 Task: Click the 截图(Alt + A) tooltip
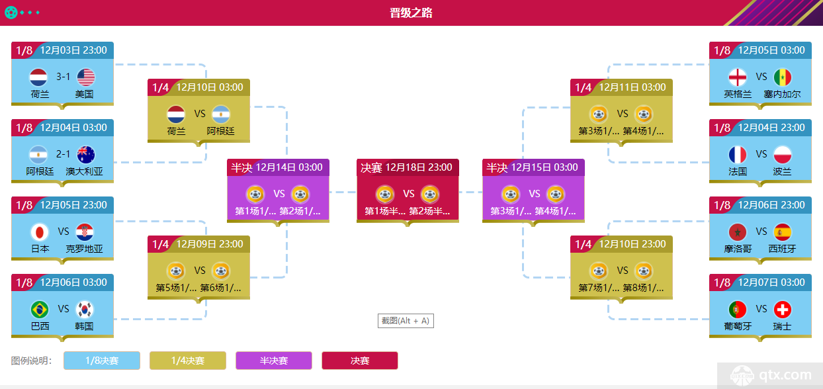406,321
